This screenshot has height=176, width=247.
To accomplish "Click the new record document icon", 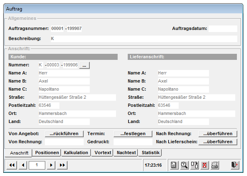I will click(174, 165).
